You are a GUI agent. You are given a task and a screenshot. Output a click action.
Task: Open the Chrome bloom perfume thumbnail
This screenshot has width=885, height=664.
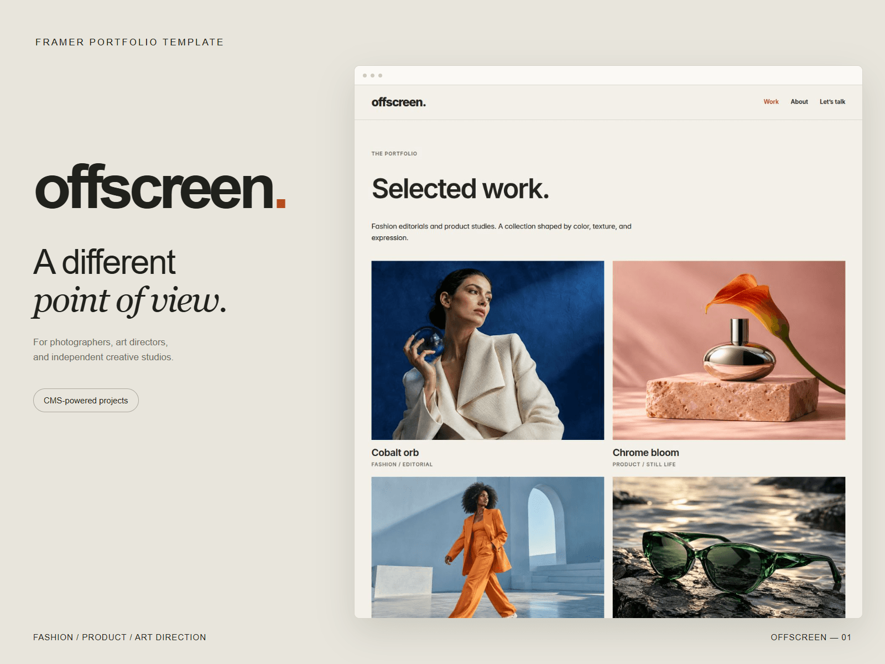pos(729,350)
